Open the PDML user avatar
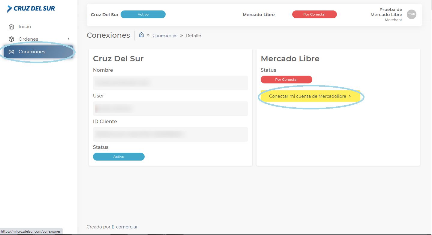The width and height of the screenshot is (432, 235). pos(411,14)
